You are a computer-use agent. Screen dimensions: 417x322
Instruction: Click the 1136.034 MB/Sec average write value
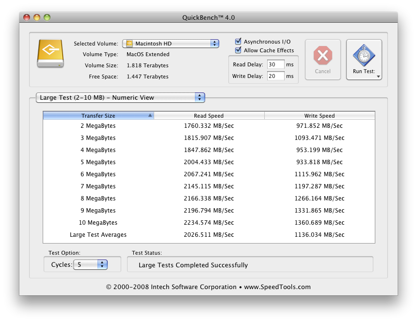pyautogui.click(x=320, y=235)
